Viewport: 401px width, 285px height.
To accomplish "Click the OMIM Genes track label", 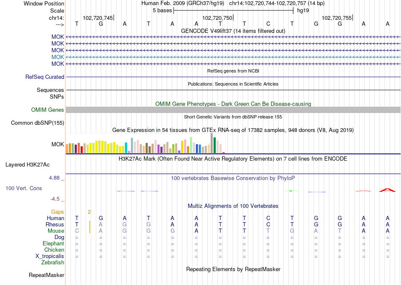I will click(48, 110).
